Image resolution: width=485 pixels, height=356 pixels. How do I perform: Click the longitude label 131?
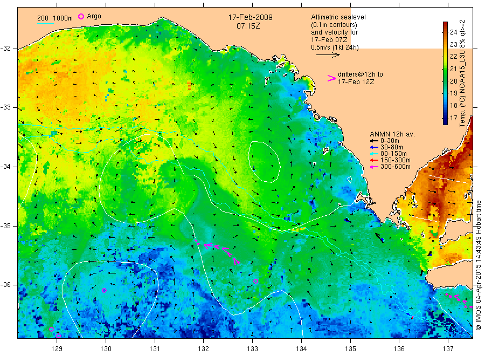[x=155, y=349]
